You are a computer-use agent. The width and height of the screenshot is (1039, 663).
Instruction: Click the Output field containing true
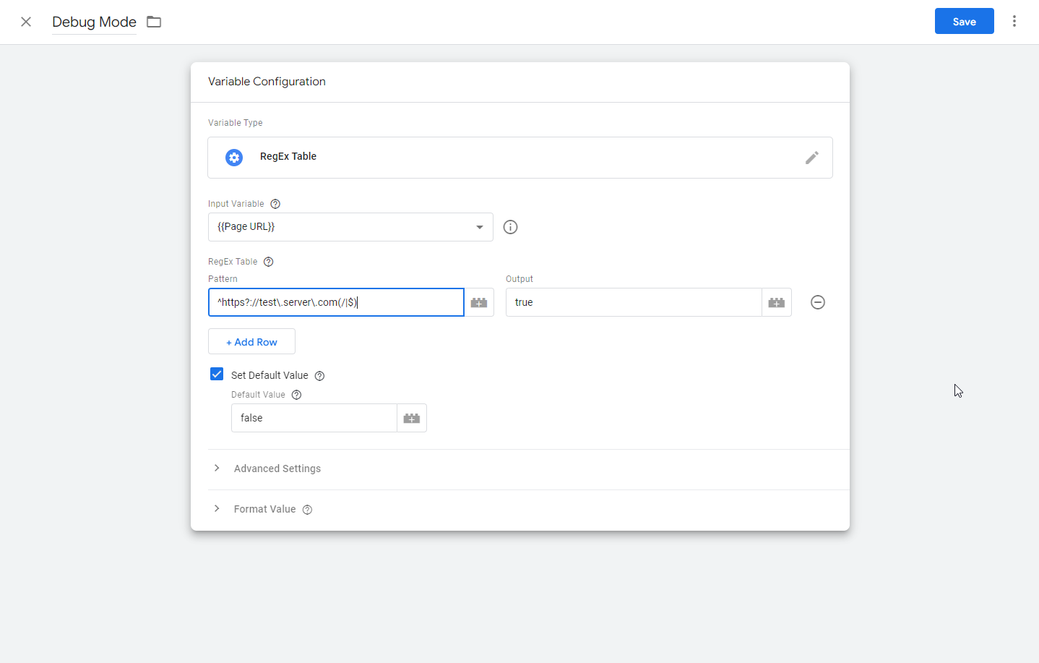click(x=634, y=302)
